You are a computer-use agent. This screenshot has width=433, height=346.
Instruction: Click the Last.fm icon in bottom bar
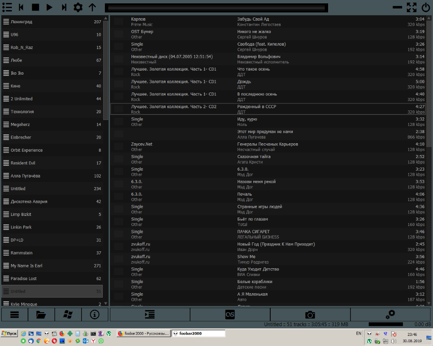point(230,314)
